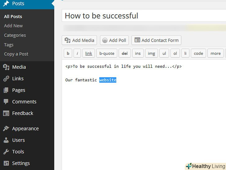Screen dimensions: 226x170
Task: Insert an ordered list with ol
Action: [x=175, y=53]
